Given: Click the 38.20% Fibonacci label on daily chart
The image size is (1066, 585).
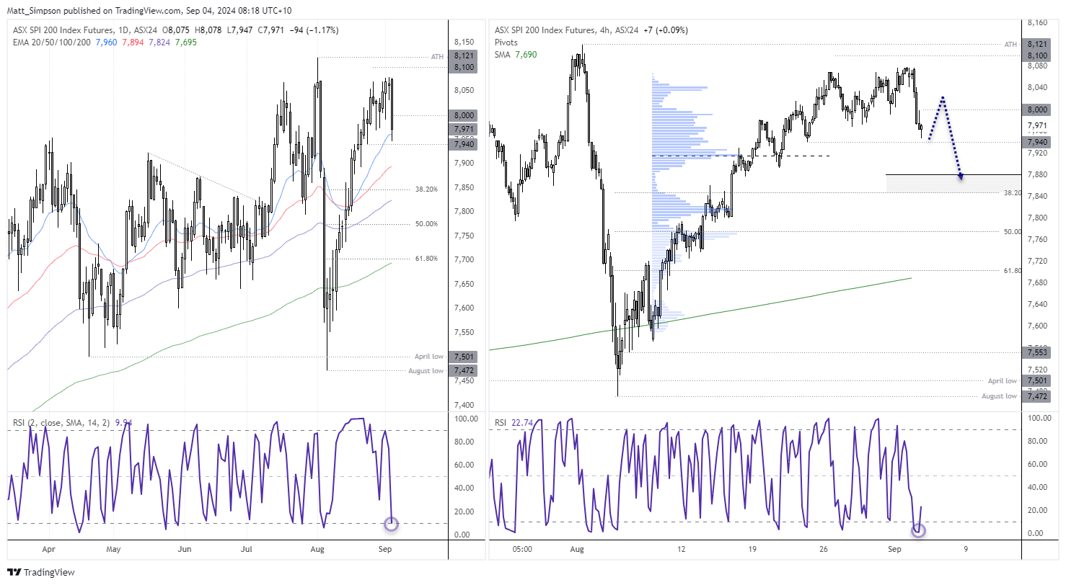Looking at the screenshot, I should pos(426,189).
